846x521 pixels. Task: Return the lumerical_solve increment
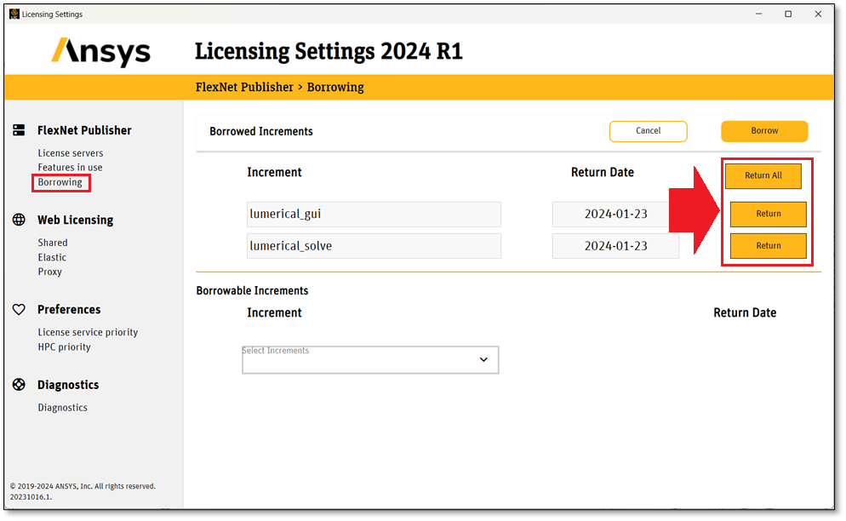point(769,246)
